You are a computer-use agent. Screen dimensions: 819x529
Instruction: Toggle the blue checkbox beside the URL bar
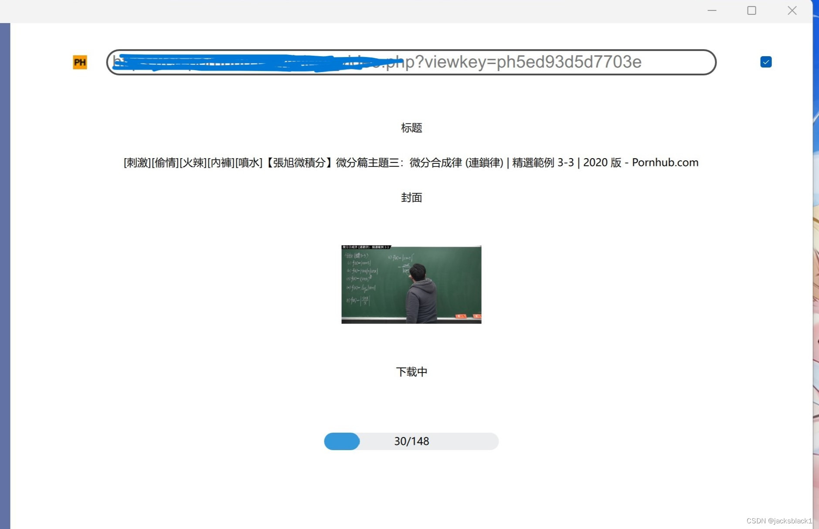[x=766, y=62]
